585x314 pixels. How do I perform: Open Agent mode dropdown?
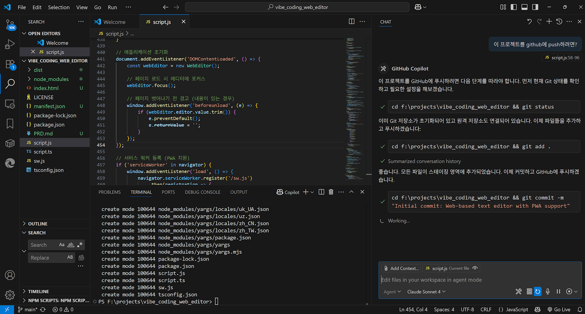pos(392,292)
